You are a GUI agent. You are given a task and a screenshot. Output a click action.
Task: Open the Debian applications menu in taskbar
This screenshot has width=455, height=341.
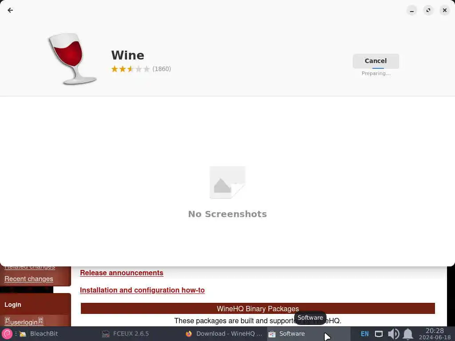click(7, 334)
